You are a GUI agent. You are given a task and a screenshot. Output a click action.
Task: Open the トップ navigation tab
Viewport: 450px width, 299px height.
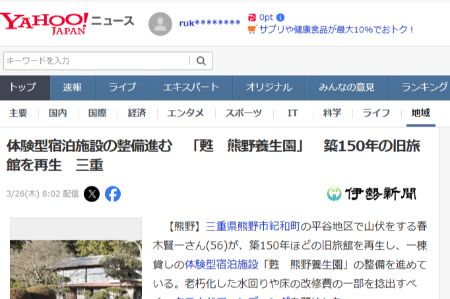coord(23,88)
